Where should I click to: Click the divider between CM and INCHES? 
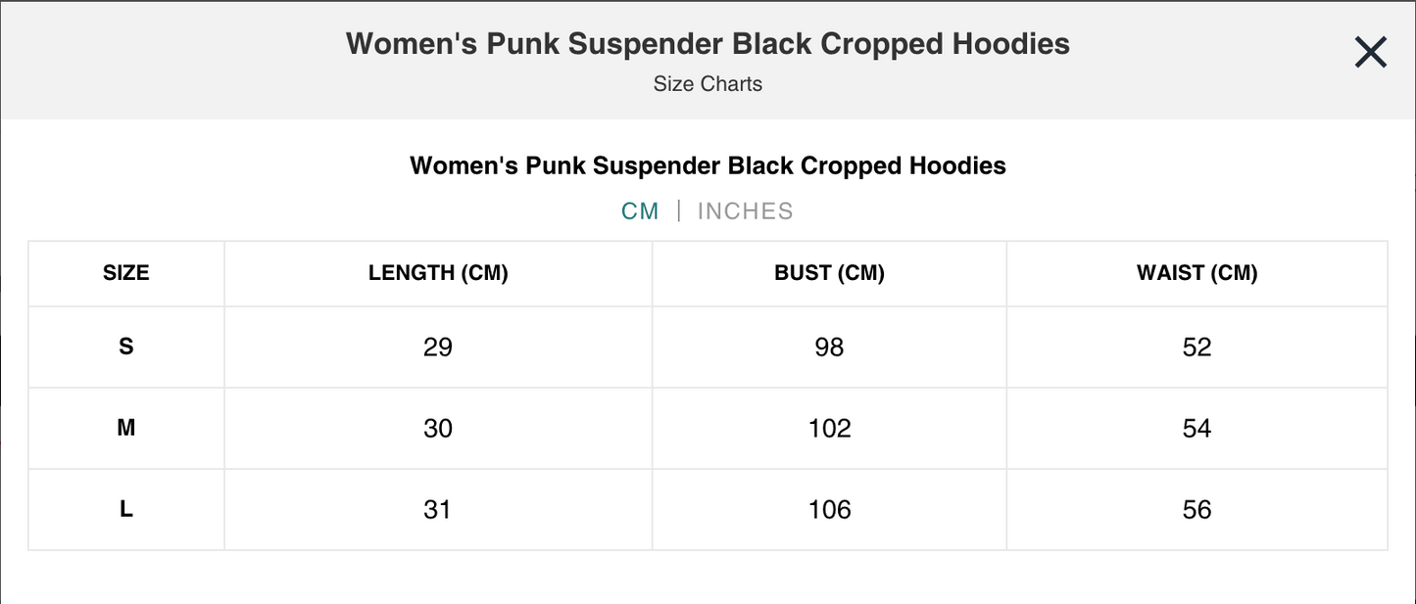click(x=678, y=209)
